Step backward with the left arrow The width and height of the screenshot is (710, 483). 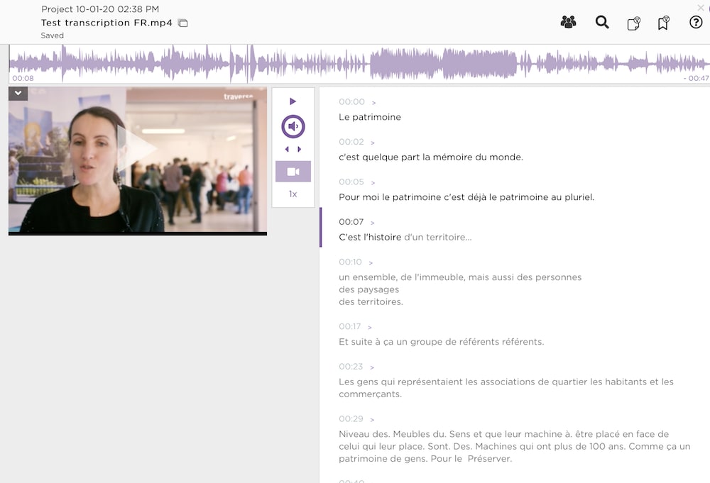[287, 149]
